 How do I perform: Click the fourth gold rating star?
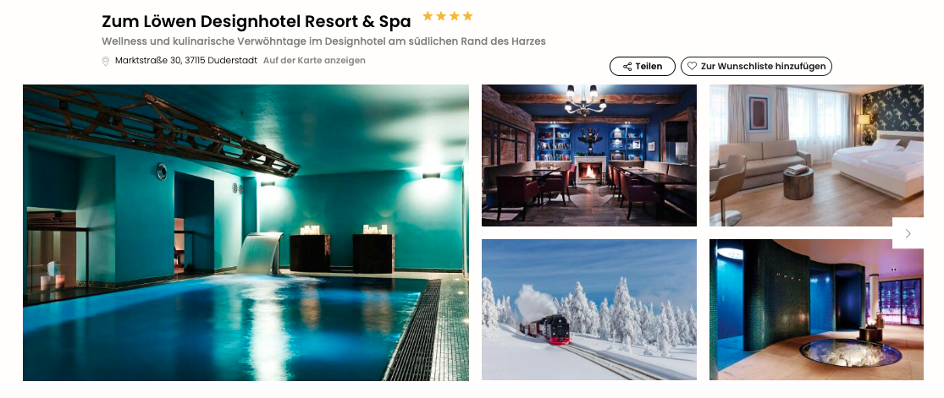[467, 16]
